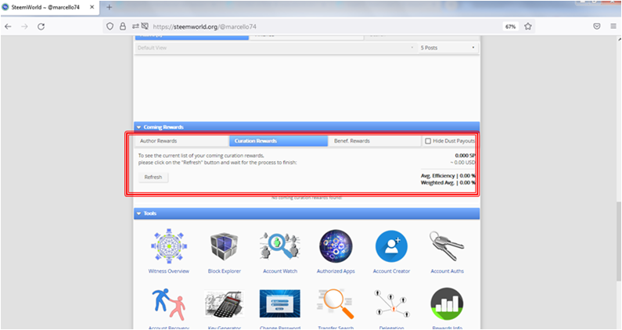Click the browser address bar URL
This screenshot has width=622, height=330.
click(204, 27)
